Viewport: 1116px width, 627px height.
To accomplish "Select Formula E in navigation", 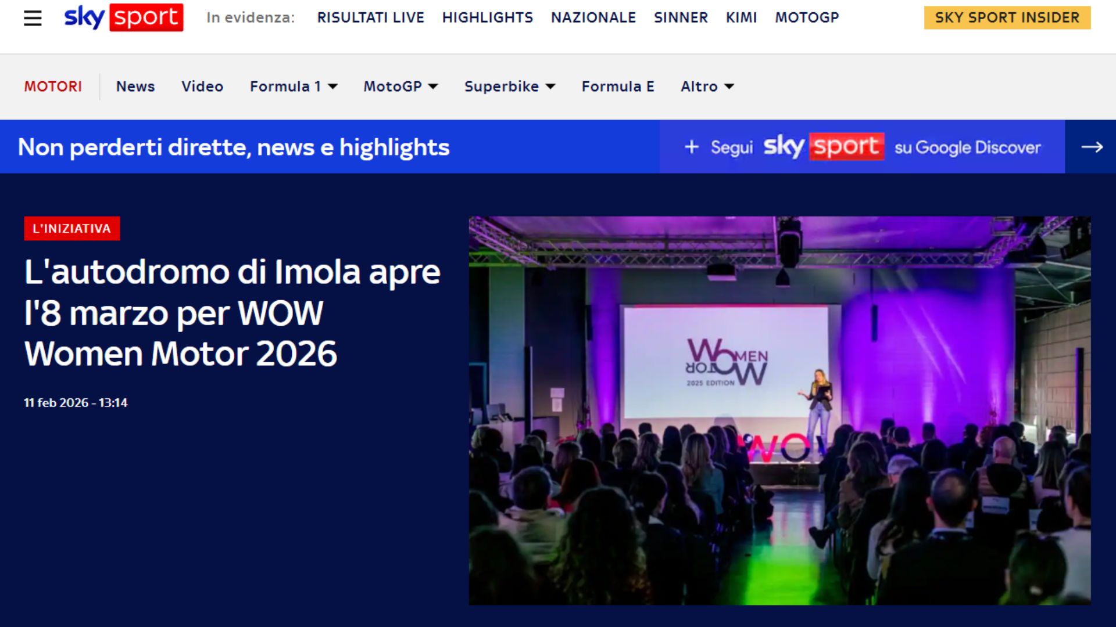I will pos(617,87).
